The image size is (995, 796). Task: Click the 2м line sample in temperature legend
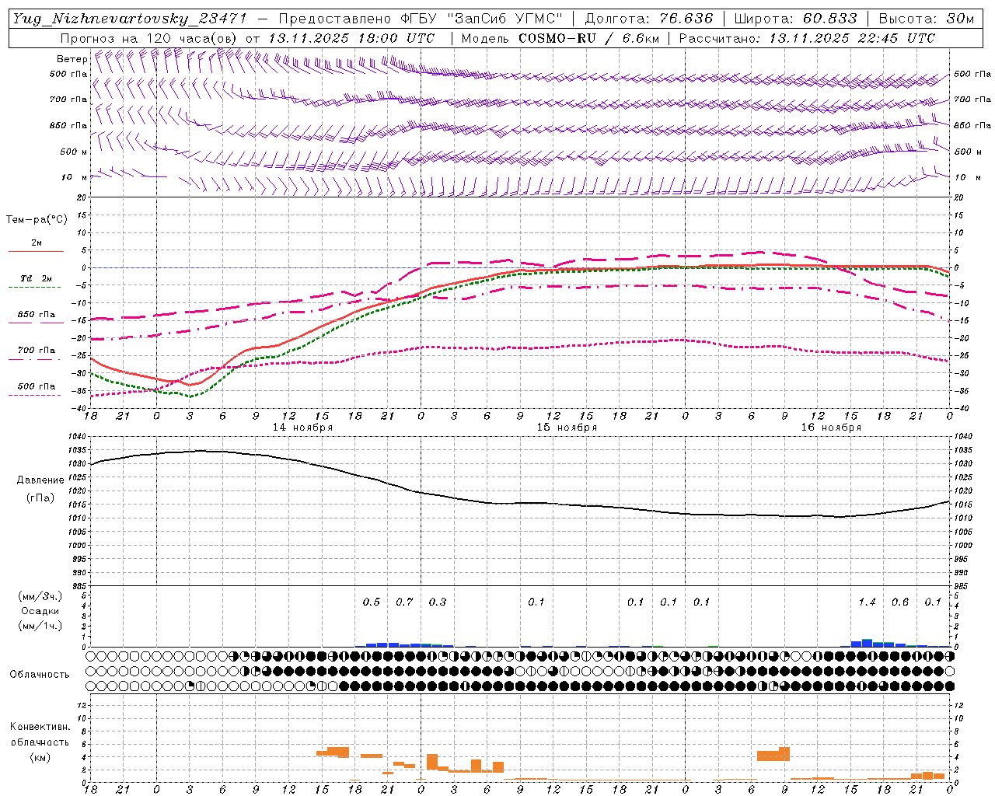pos(36,251)
